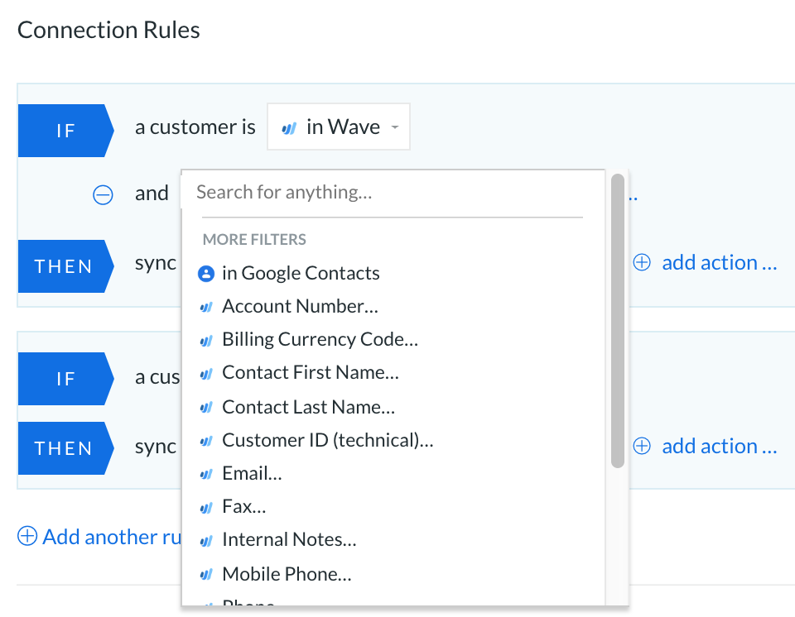This screenshot has height=617, width=795.
Task: Click the filter list scrollbar thumb
Action: (x=617, y=321)
